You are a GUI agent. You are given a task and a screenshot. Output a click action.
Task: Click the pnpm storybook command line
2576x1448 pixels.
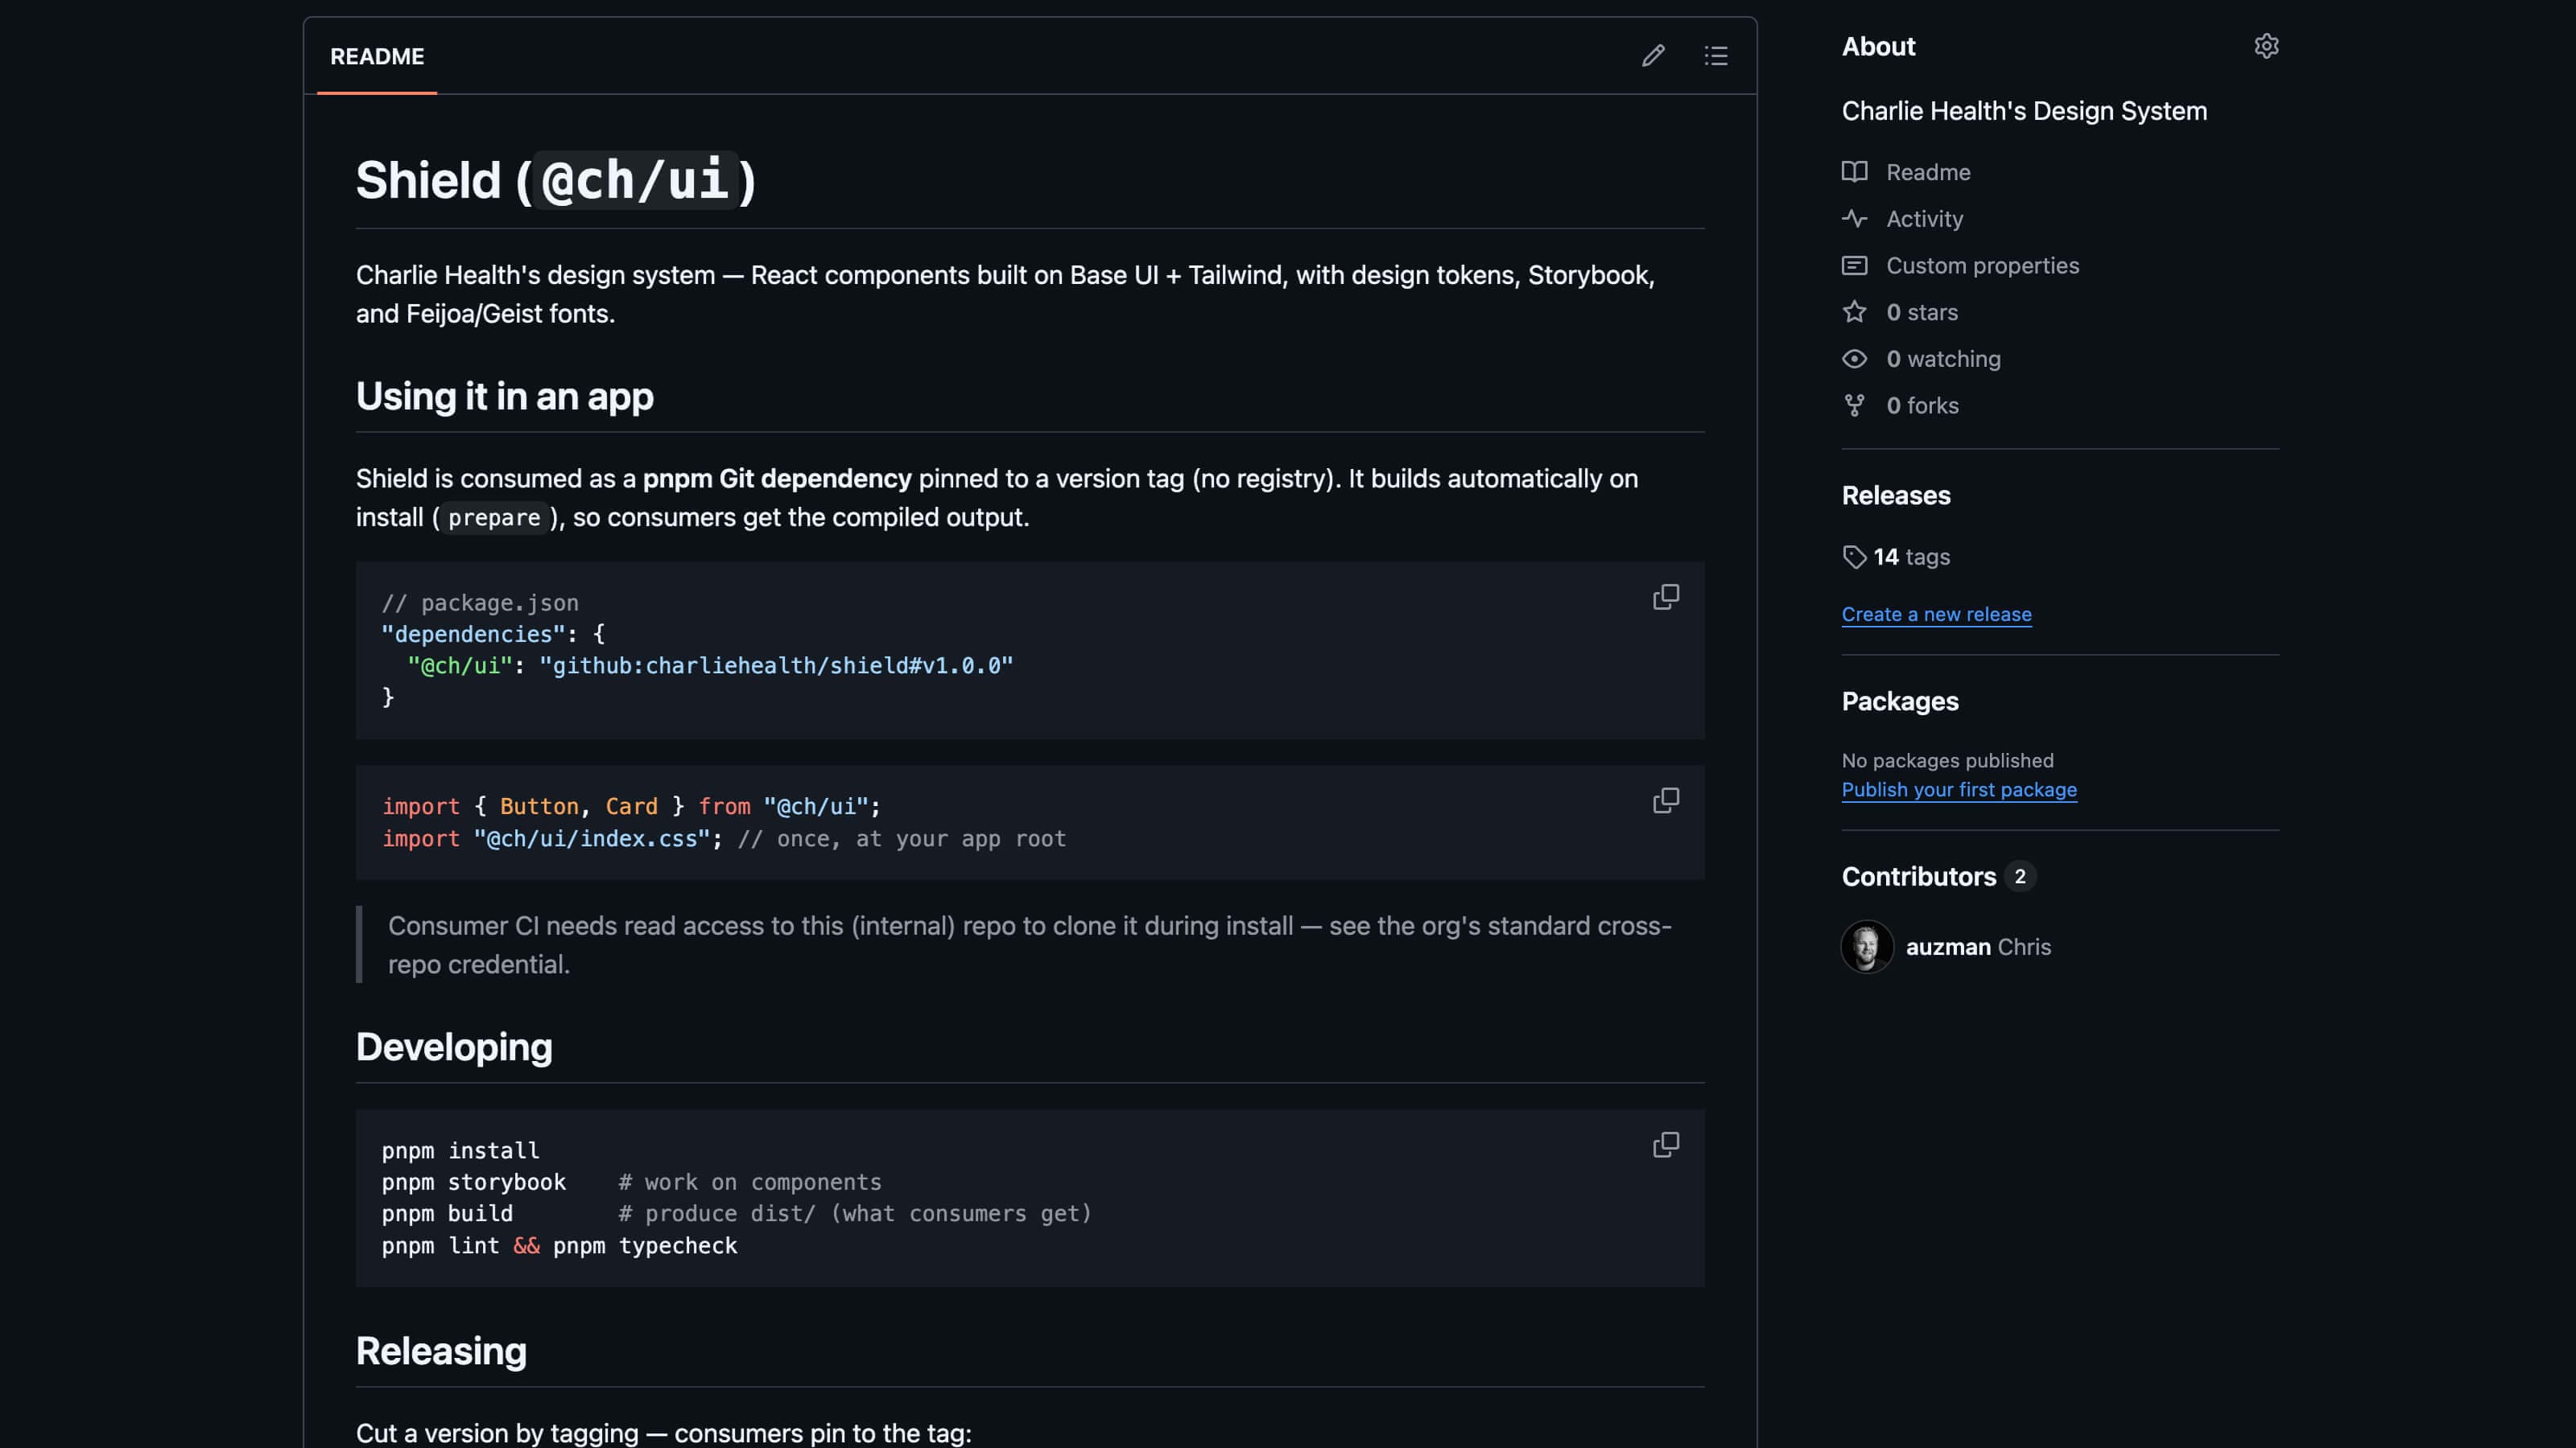click(x=631, y=1183)
